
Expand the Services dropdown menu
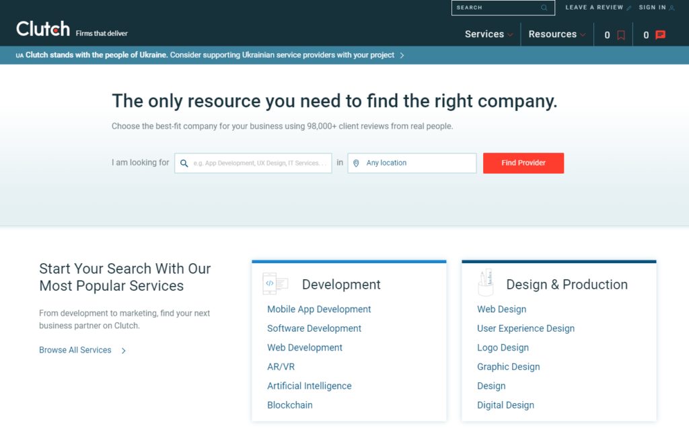click(488, 34)
